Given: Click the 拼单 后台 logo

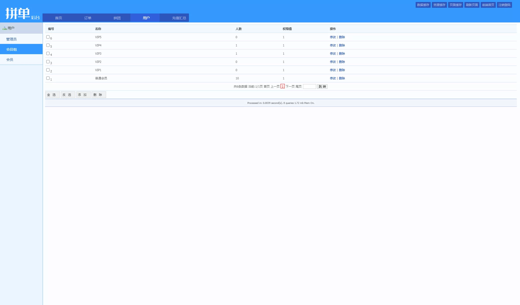Looking at the screenshot, I should 23,14.
